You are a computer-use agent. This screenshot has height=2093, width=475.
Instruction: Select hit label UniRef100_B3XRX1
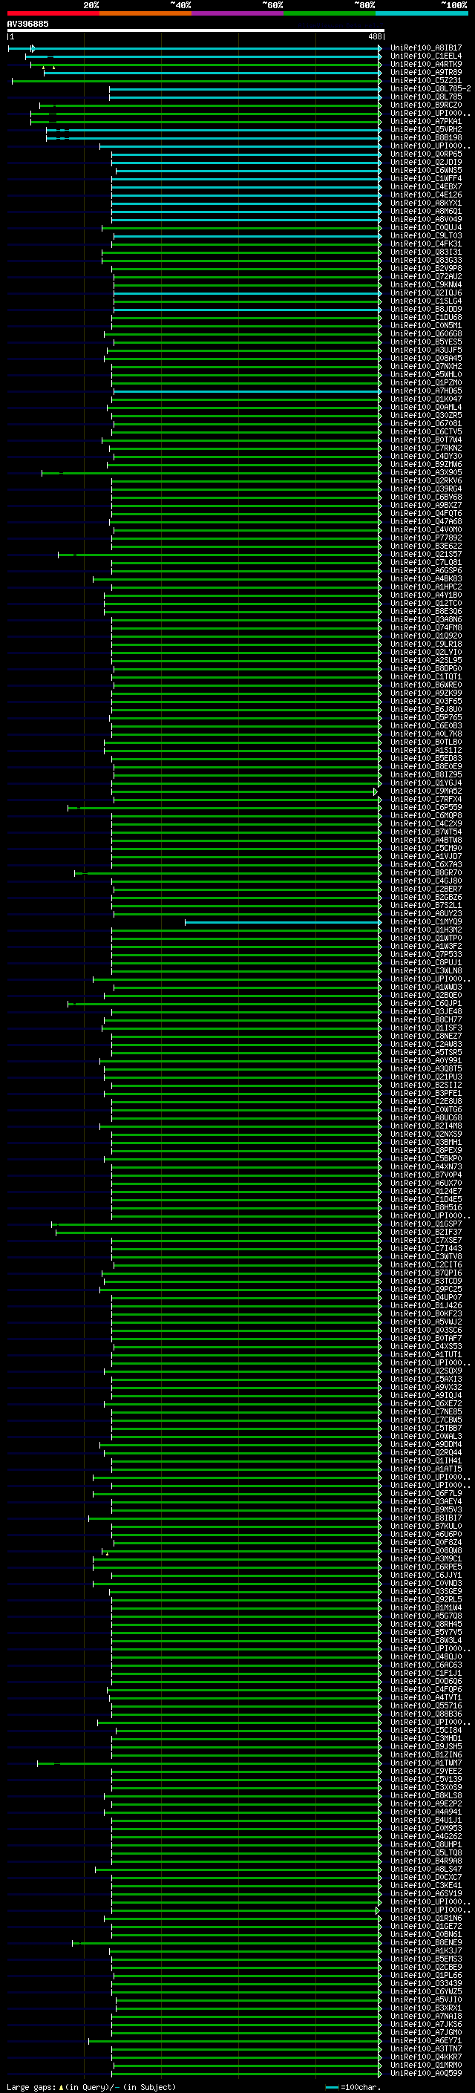(425, 2008)
